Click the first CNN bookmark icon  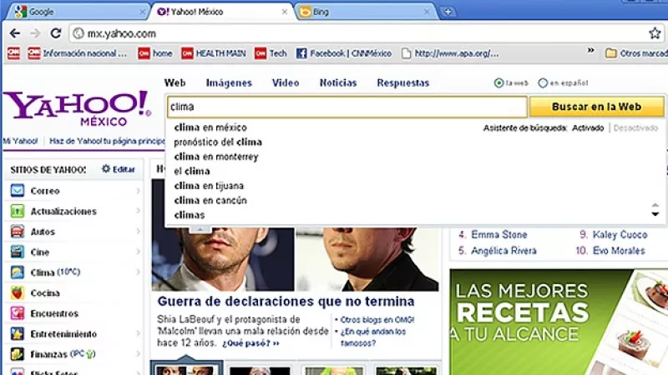(13, 53)
